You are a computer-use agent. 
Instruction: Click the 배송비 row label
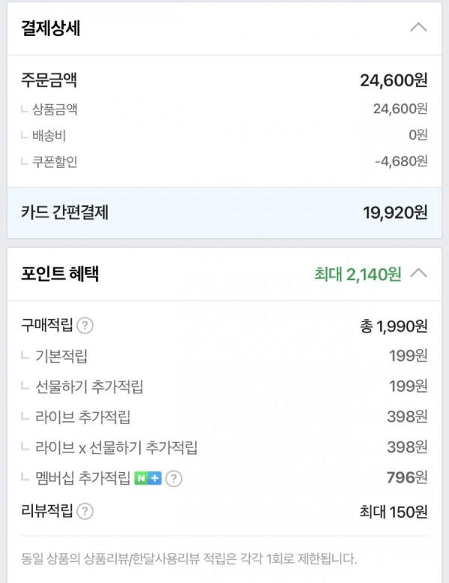point(49,136)
